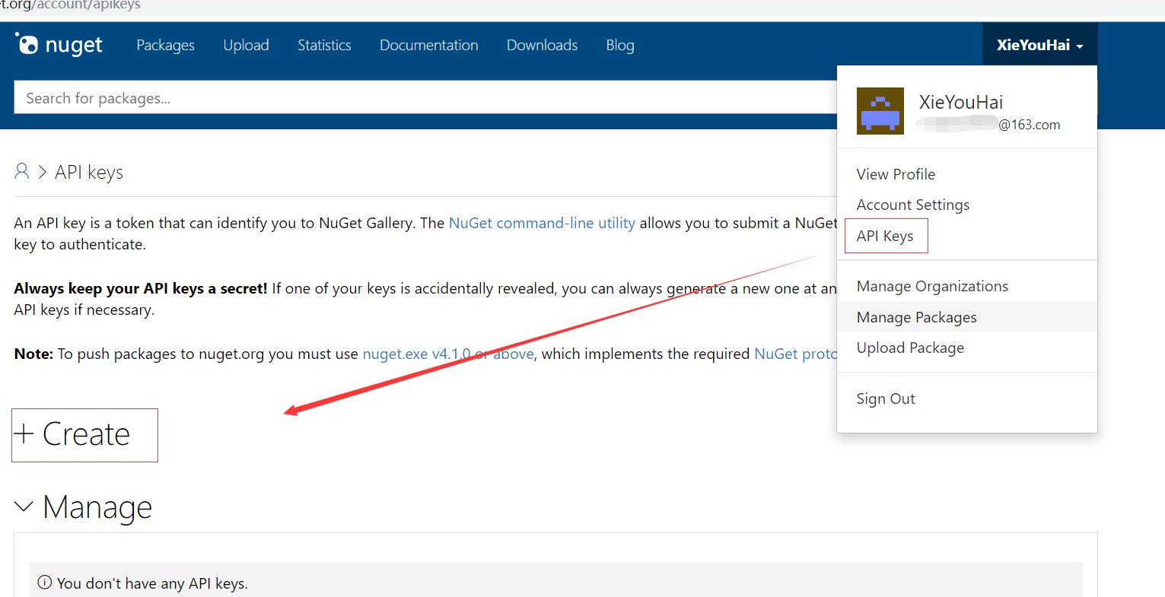Image resolution: width=1165 pixels, height=597 pixels.
Task: Open the Packages navigation link
Action: tap(165, 46)
